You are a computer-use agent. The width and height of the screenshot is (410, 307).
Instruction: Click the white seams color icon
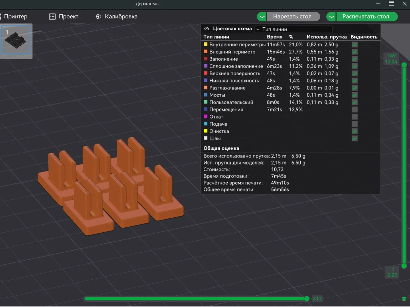click(x=206, y=138)
